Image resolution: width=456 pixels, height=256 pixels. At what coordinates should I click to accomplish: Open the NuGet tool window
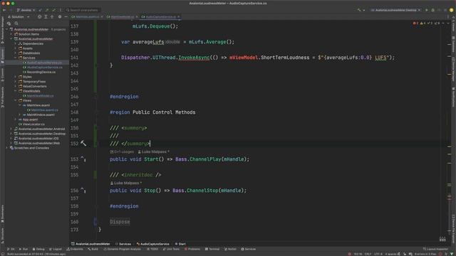[230, 249]
